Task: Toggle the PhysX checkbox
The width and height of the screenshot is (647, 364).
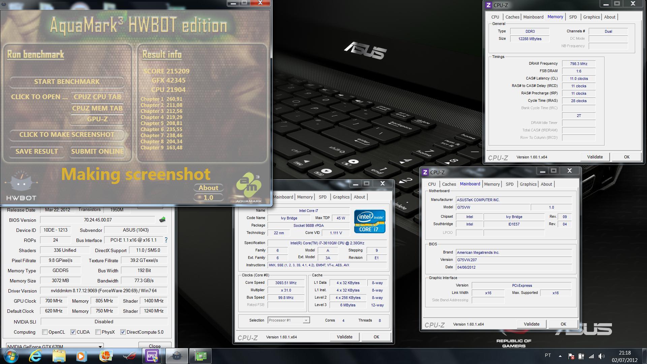Action: tap(98, 332)
